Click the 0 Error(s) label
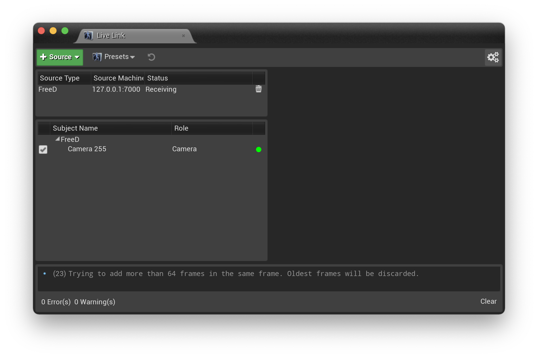Viewport: 538px width, 358px height. (x=56, y=302)
